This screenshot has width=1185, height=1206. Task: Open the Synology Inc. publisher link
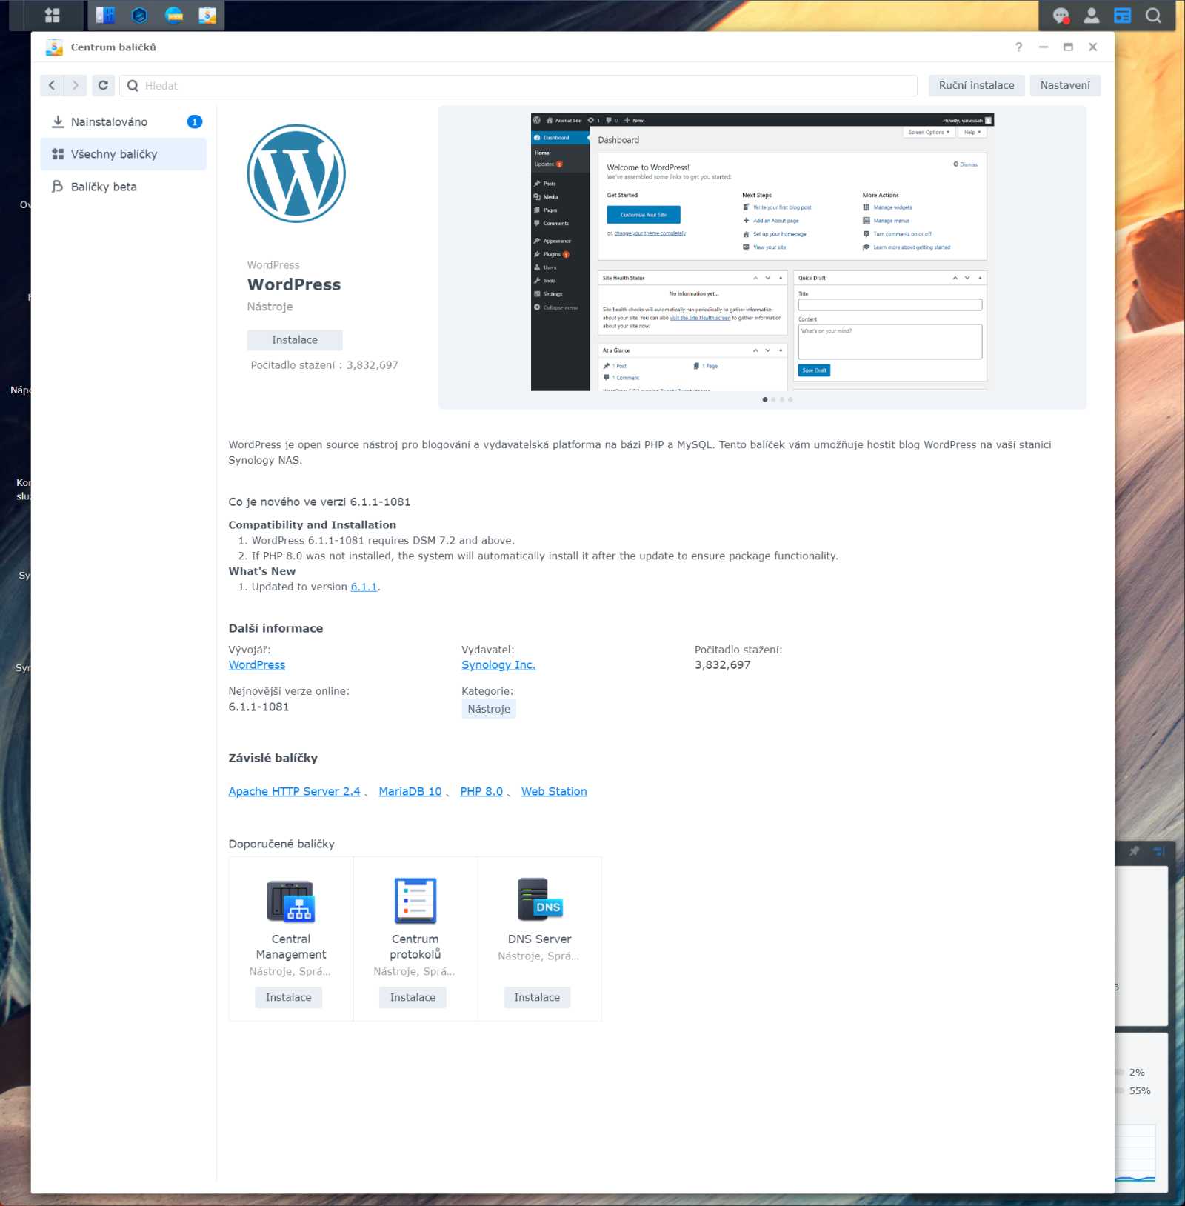498,665
